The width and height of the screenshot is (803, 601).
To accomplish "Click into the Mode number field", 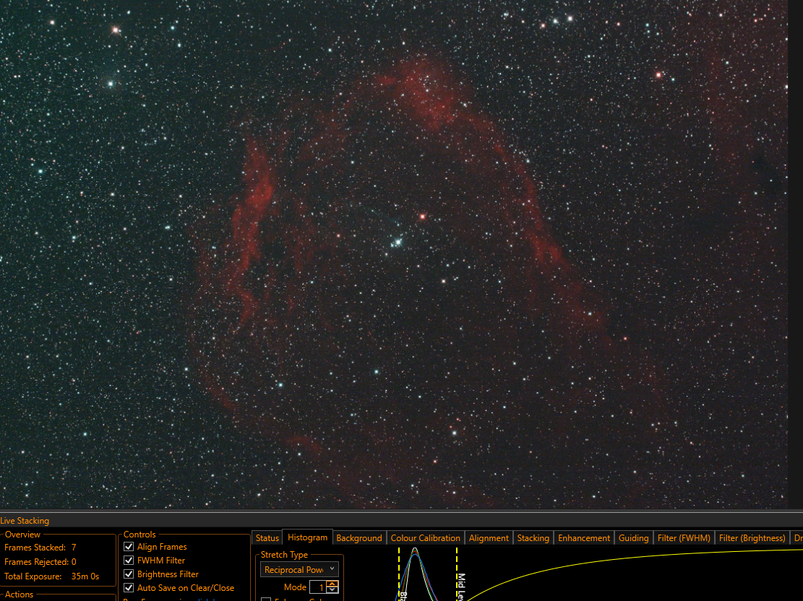I will coord(318,587).
